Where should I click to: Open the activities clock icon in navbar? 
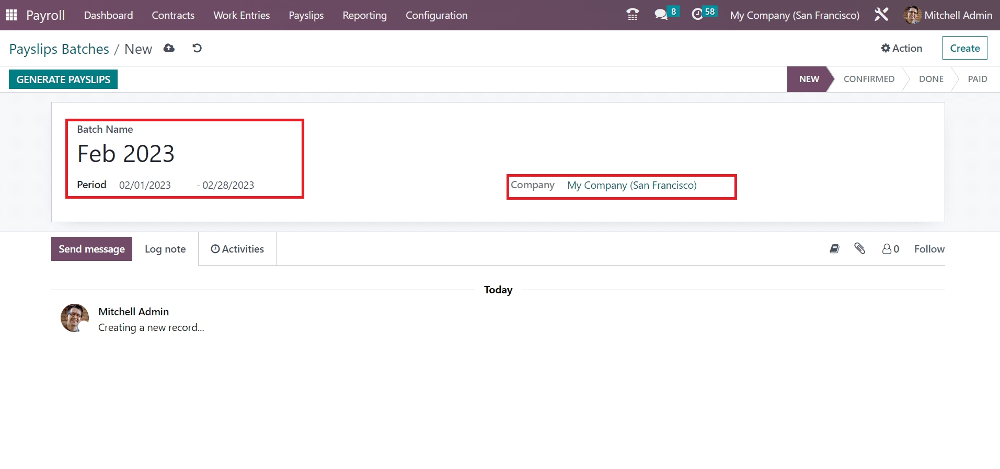[697, 15]
